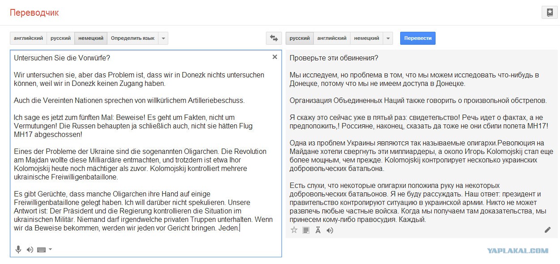Click source paragraph starting 'Eines der Probleme'
560x264 pixels.
point(140,164)
